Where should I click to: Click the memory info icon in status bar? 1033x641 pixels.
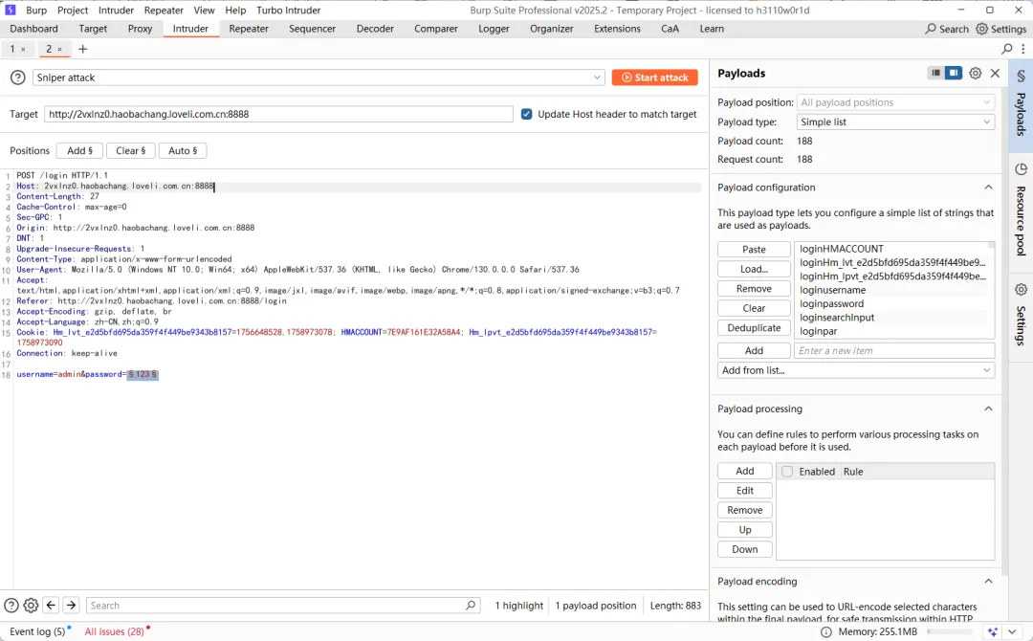[x=826, y=631]
